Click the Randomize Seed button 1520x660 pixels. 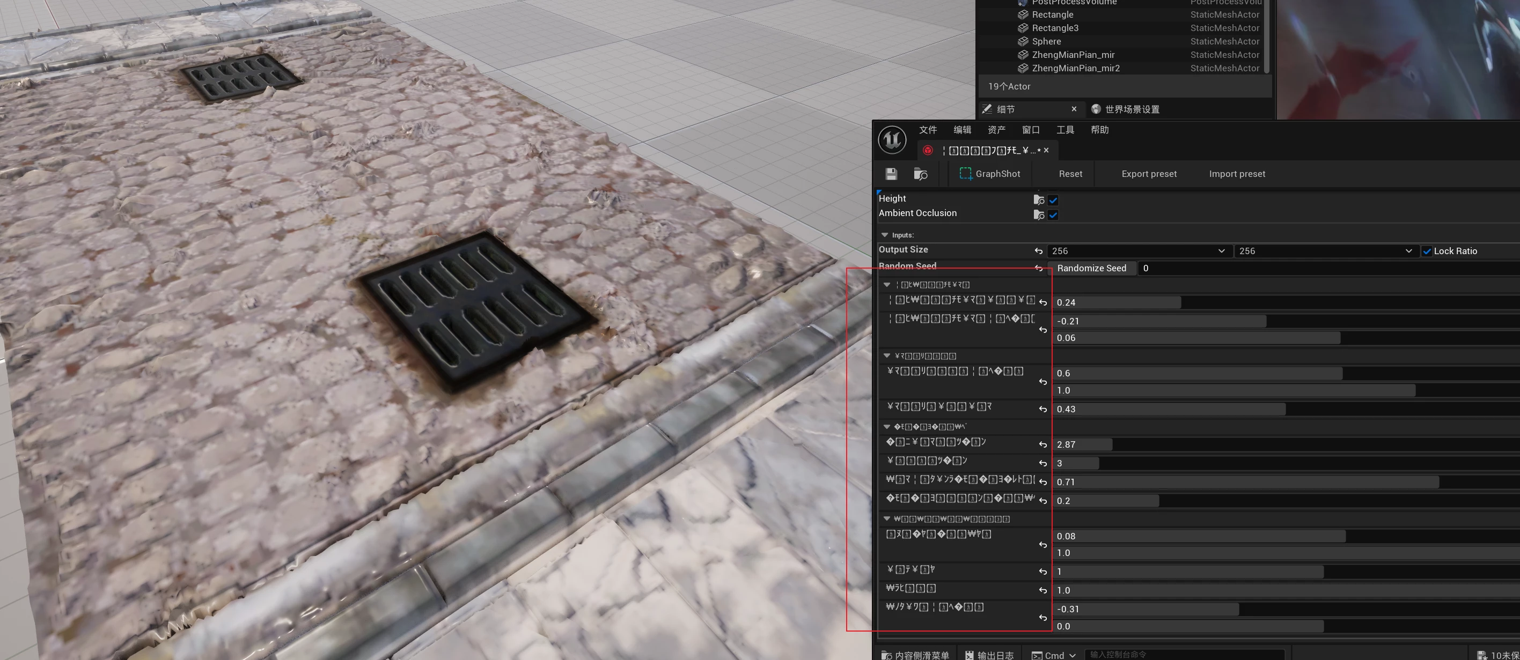(1091, 269)
